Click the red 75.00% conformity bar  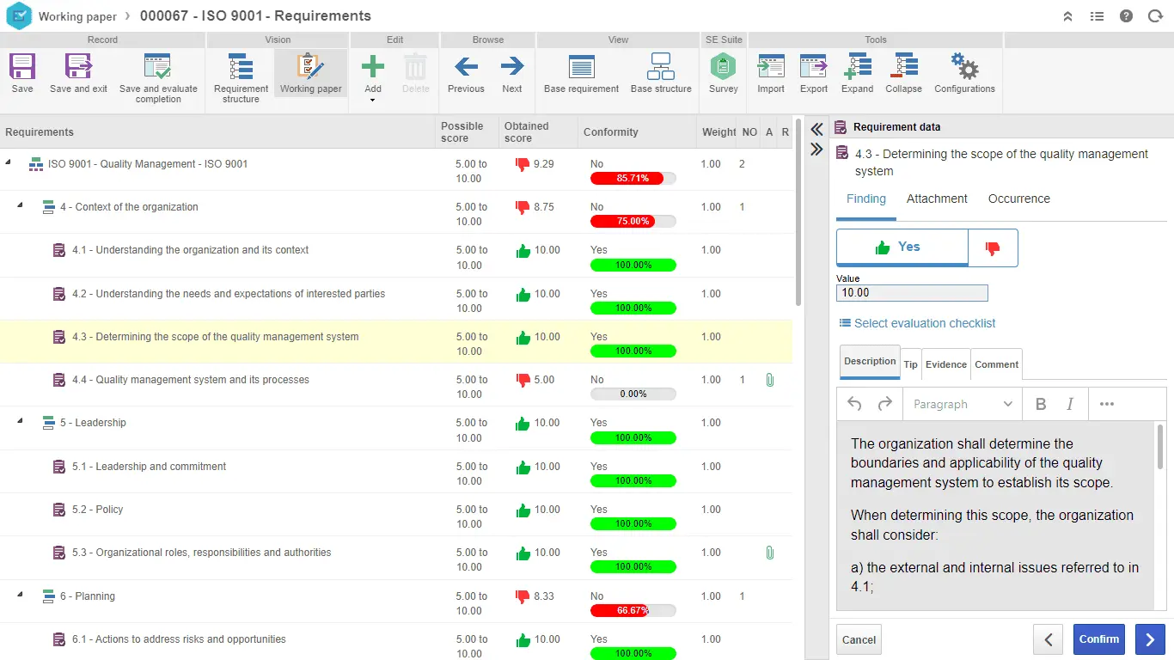633,221
